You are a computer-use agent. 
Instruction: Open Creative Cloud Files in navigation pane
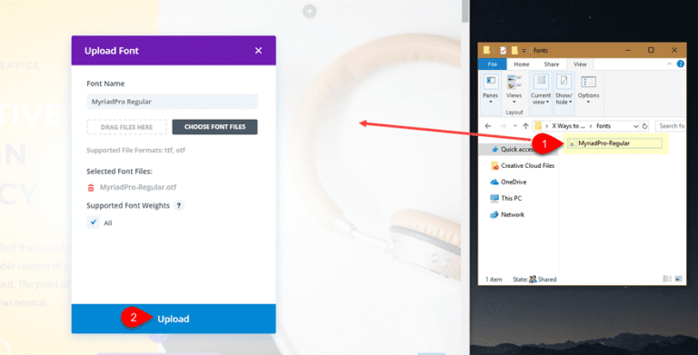click(523, 166)
